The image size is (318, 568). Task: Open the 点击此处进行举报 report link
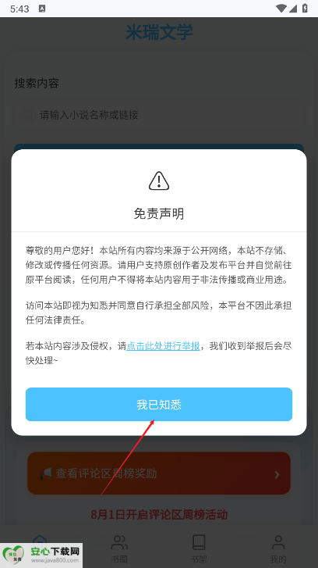pos(163,346)
